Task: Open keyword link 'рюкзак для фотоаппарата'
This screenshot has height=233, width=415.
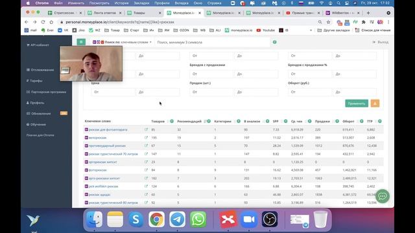Action: coord(108,129)
